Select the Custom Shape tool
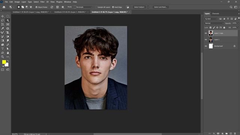240x135 pixels. [3, 53]
